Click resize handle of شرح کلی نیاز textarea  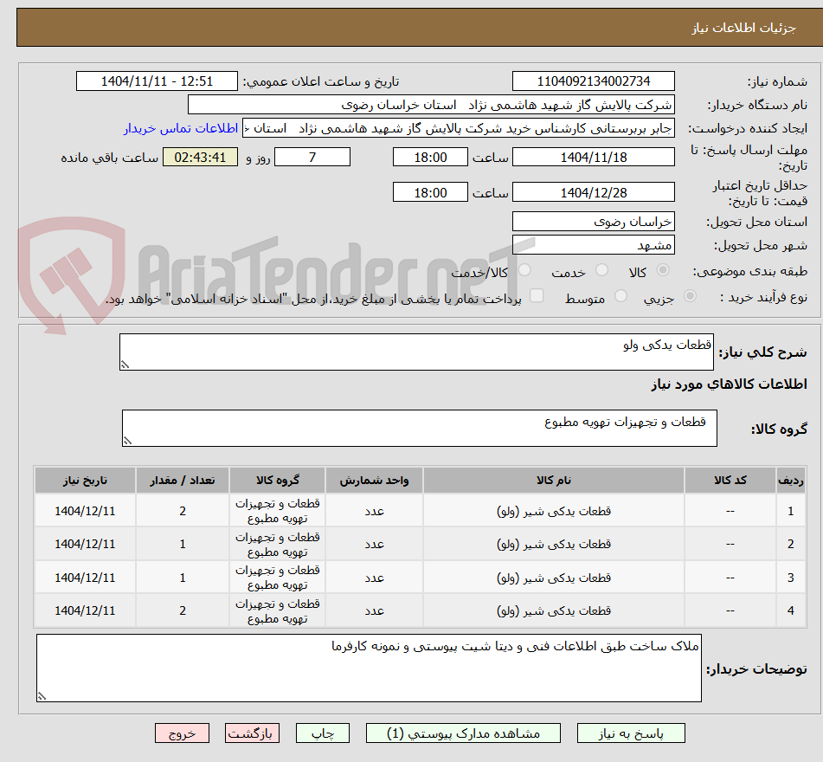click(x=125, y=365)
